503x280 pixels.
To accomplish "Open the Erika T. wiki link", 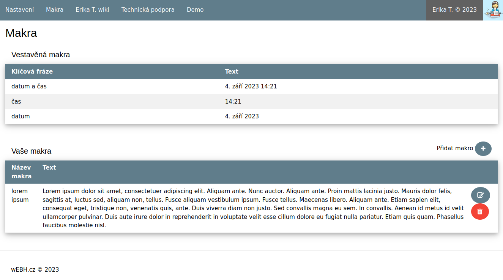I will [x=92, y=10].
